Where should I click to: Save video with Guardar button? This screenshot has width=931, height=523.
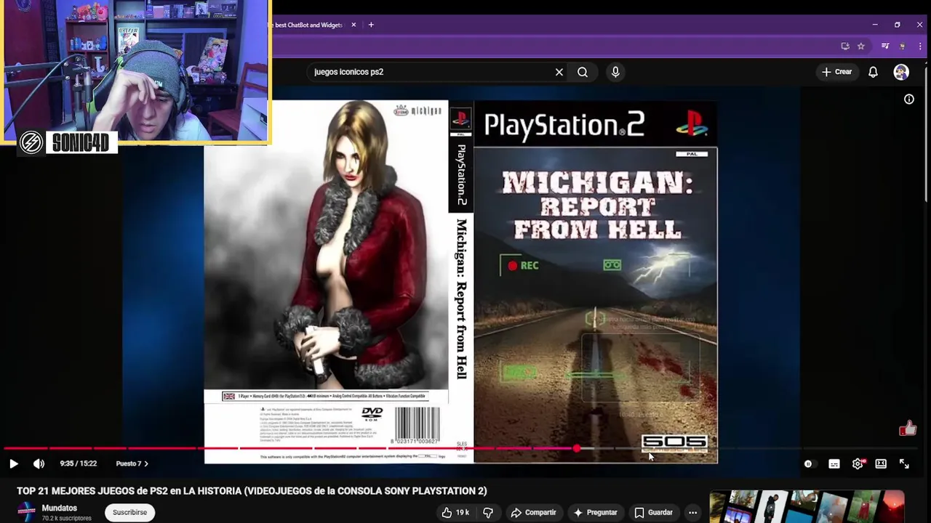point(653,512)
